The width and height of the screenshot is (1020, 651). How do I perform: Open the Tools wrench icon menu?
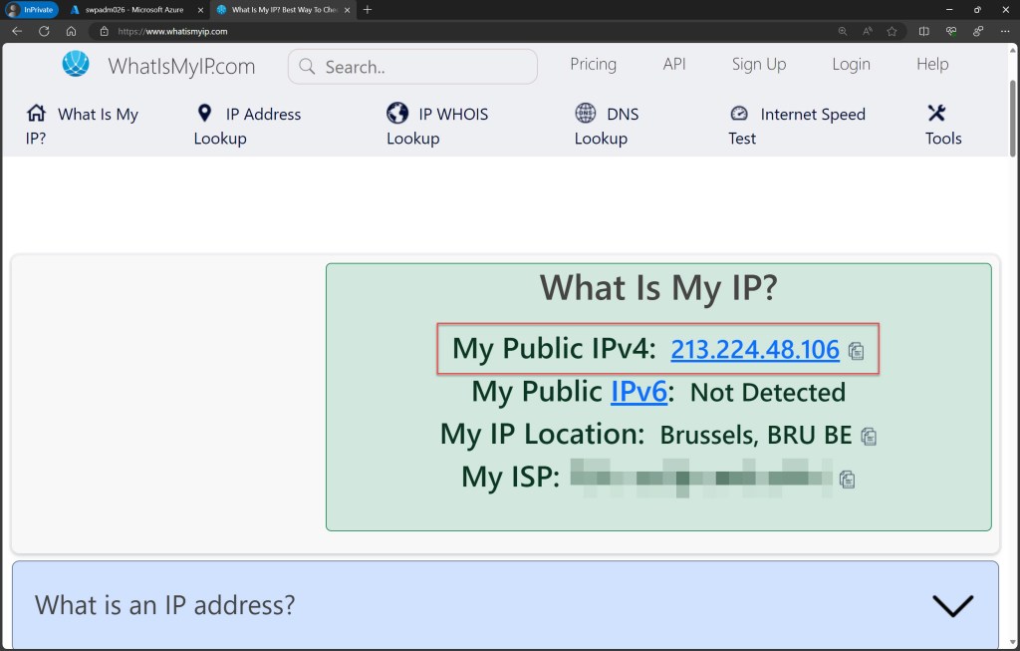[936, 113]
